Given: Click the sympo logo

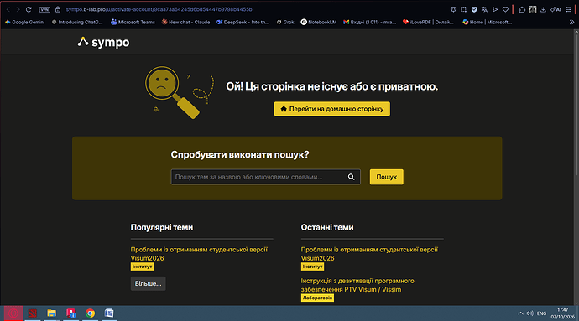Looking at the screenshot, I should (x=103, y=42).
